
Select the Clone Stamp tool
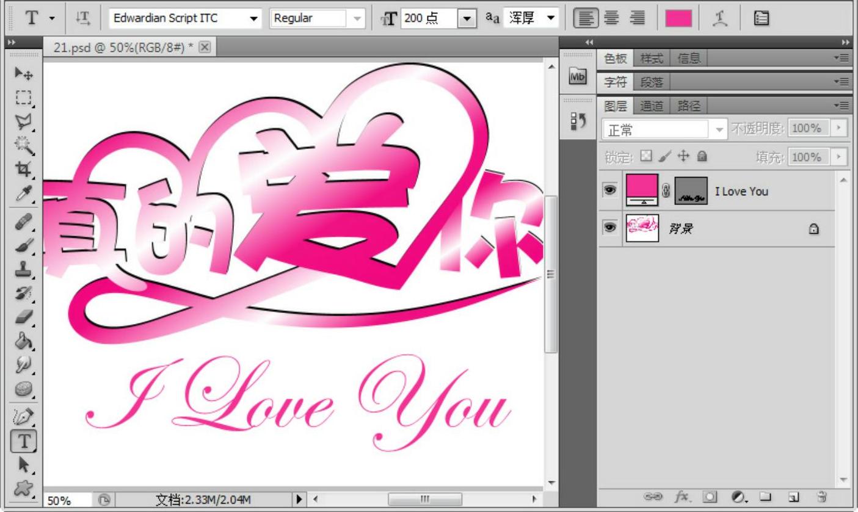[x=24, y=269]
